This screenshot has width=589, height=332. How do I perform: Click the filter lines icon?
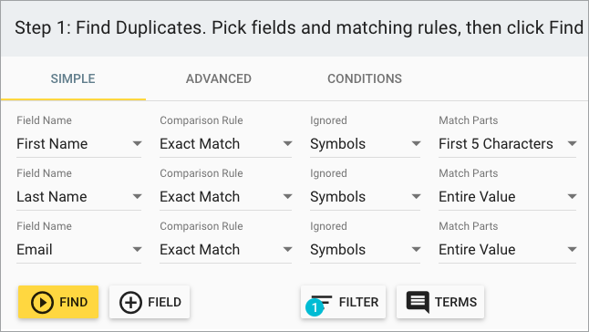pyautogui.click(x=322, y=301)
